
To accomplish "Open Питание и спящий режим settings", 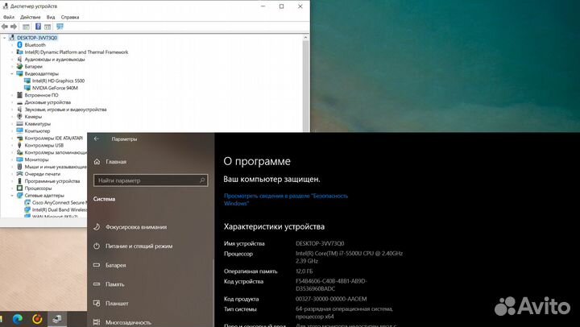I will click(139, 246).
